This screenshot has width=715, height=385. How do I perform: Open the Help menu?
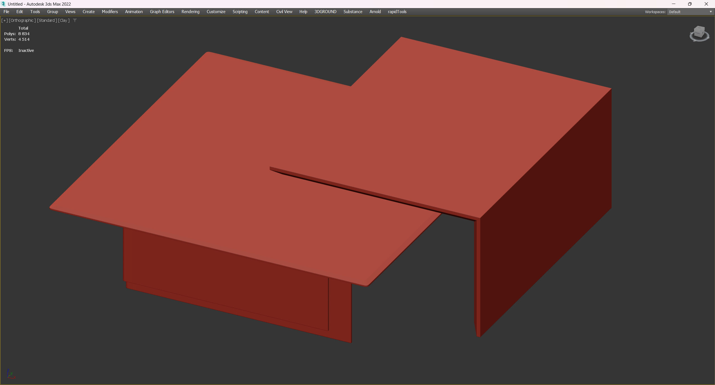click(x=303, y=12)
